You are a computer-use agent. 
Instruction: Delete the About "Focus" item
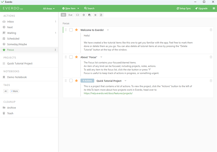(211, 57)
